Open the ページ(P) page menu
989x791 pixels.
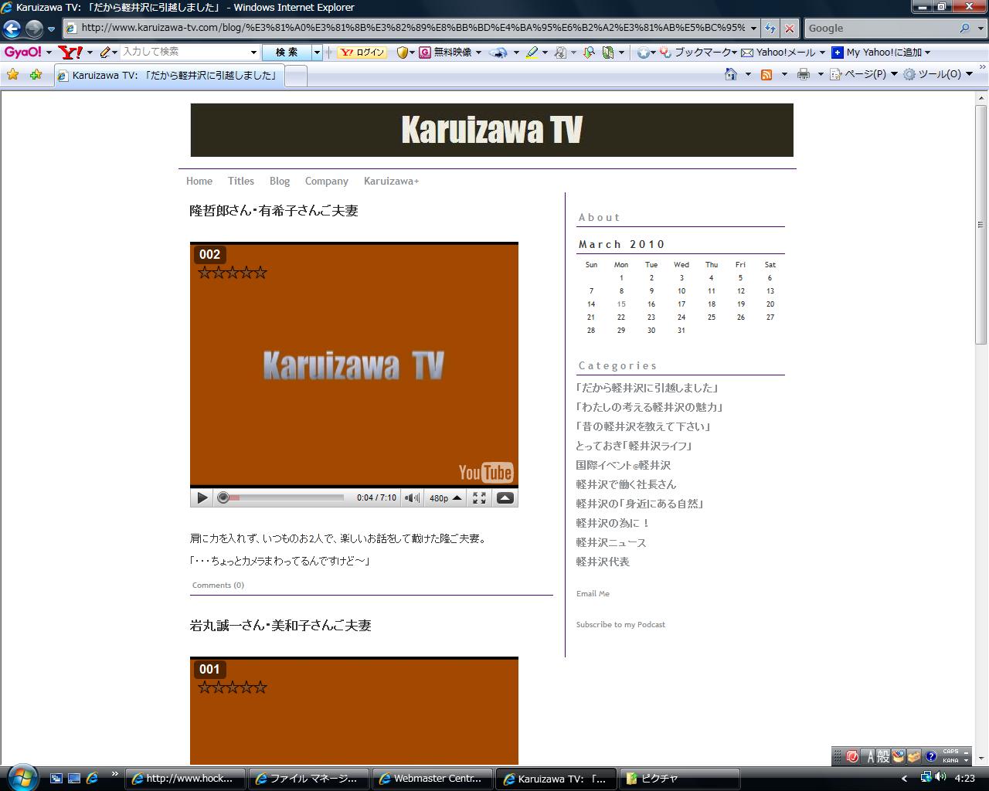[x=864, y=74]
